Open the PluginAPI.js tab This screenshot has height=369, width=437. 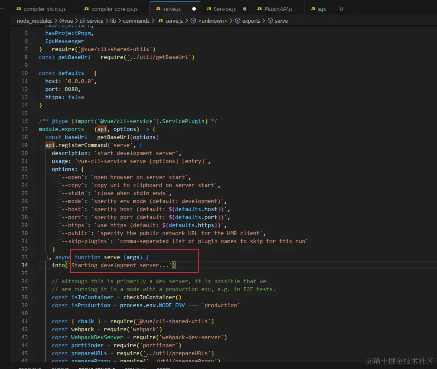278,9
